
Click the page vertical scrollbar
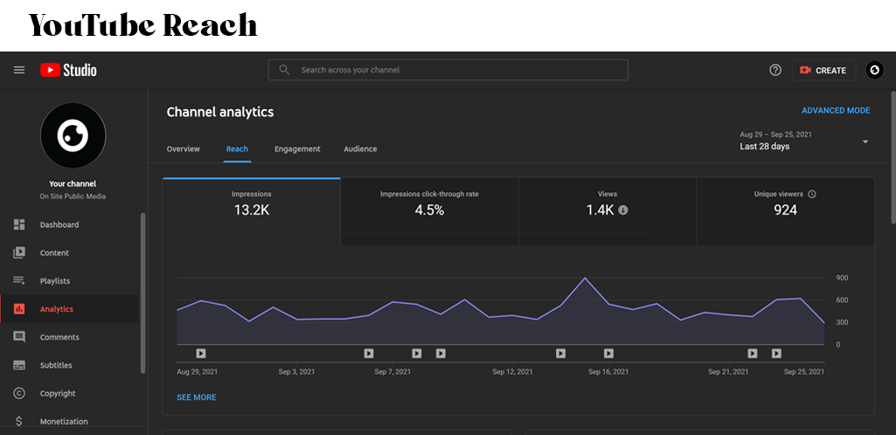[x=893, y=157]
